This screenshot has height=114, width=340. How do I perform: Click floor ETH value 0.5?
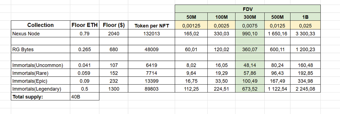[x=85, y=89]
